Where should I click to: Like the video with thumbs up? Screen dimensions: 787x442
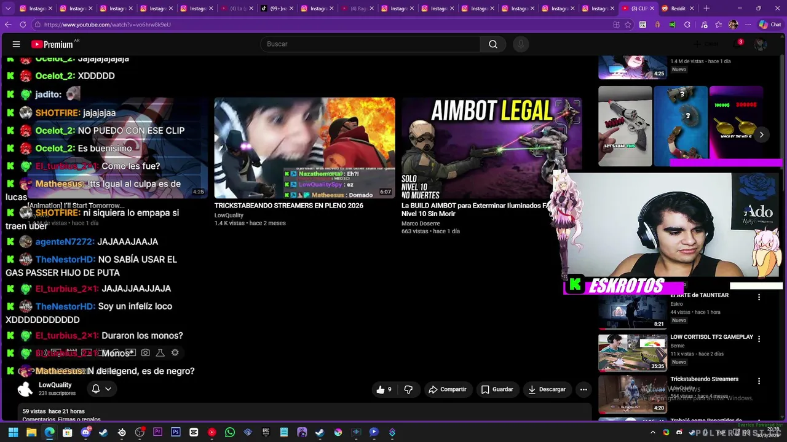(385, 389)
